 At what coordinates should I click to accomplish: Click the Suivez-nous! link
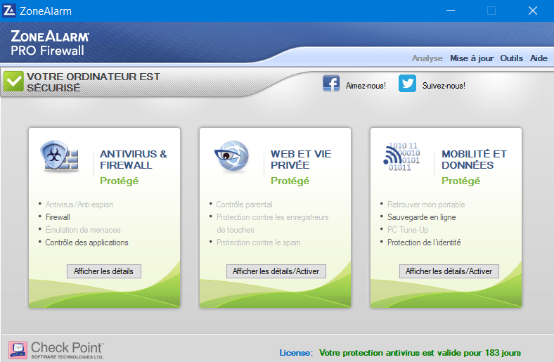(444, 86)
